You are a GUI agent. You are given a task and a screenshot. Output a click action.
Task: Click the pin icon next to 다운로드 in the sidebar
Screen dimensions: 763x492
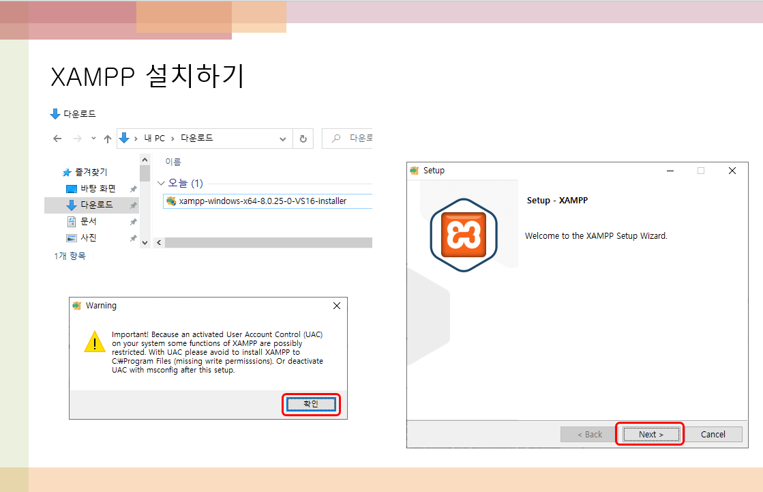click(x=133, y=205)
